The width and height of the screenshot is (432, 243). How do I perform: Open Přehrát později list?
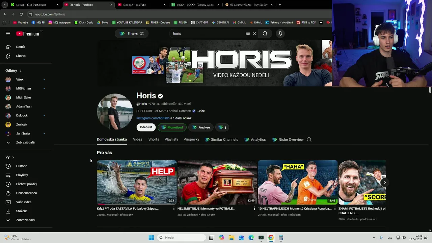click(x=26, y=184)
